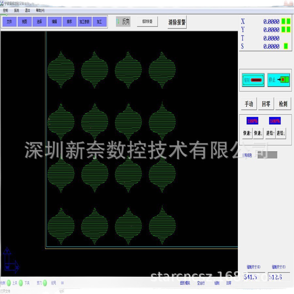
Task: Open the 加工参数 toolbar panel
Action: coord(84,21)
